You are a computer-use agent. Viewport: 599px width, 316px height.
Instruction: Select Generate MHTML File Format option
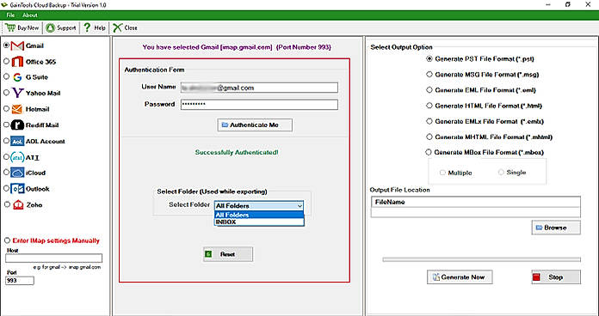(429, 137)
